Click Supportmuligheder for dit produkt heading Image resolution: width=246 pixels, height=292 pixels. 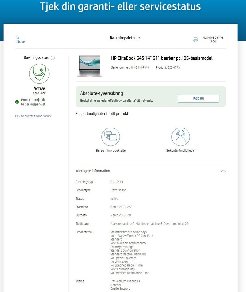pos(102,114)
